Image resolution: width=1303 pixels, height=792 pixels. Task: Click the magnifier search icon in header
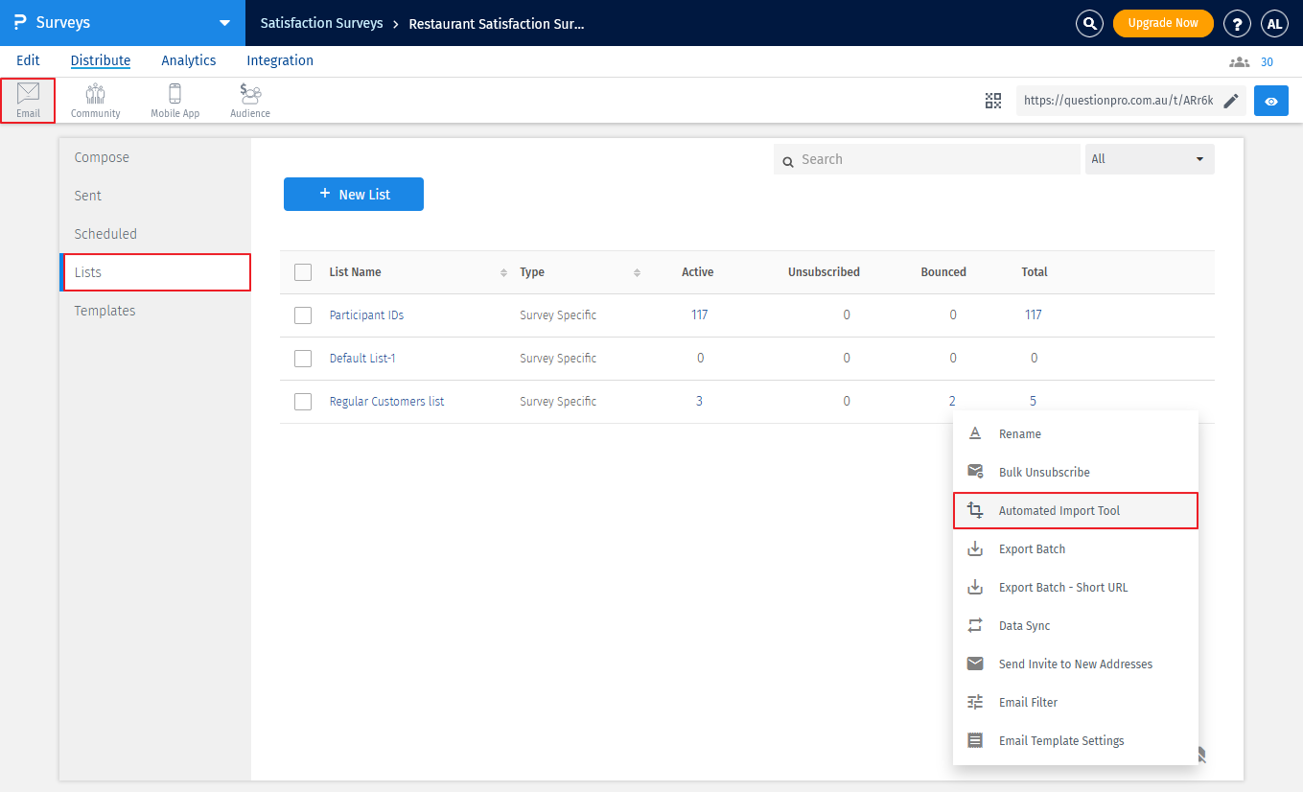point(1089,24)
